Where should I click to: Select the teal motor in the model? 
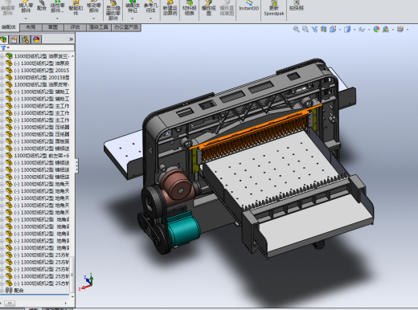coord(183,230)
